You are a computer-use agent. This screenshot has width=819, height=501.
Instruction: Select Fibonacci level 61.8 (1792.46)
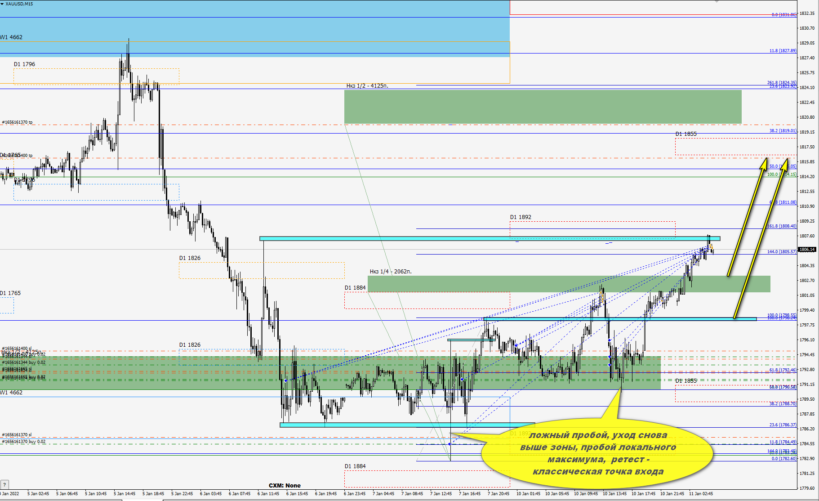pos(783,370)
